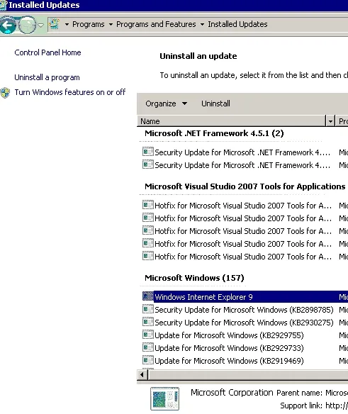Screen dimensions: 348x414
Task: Select Installed Updates breadcrumb
Action: (x=237, y=24)
